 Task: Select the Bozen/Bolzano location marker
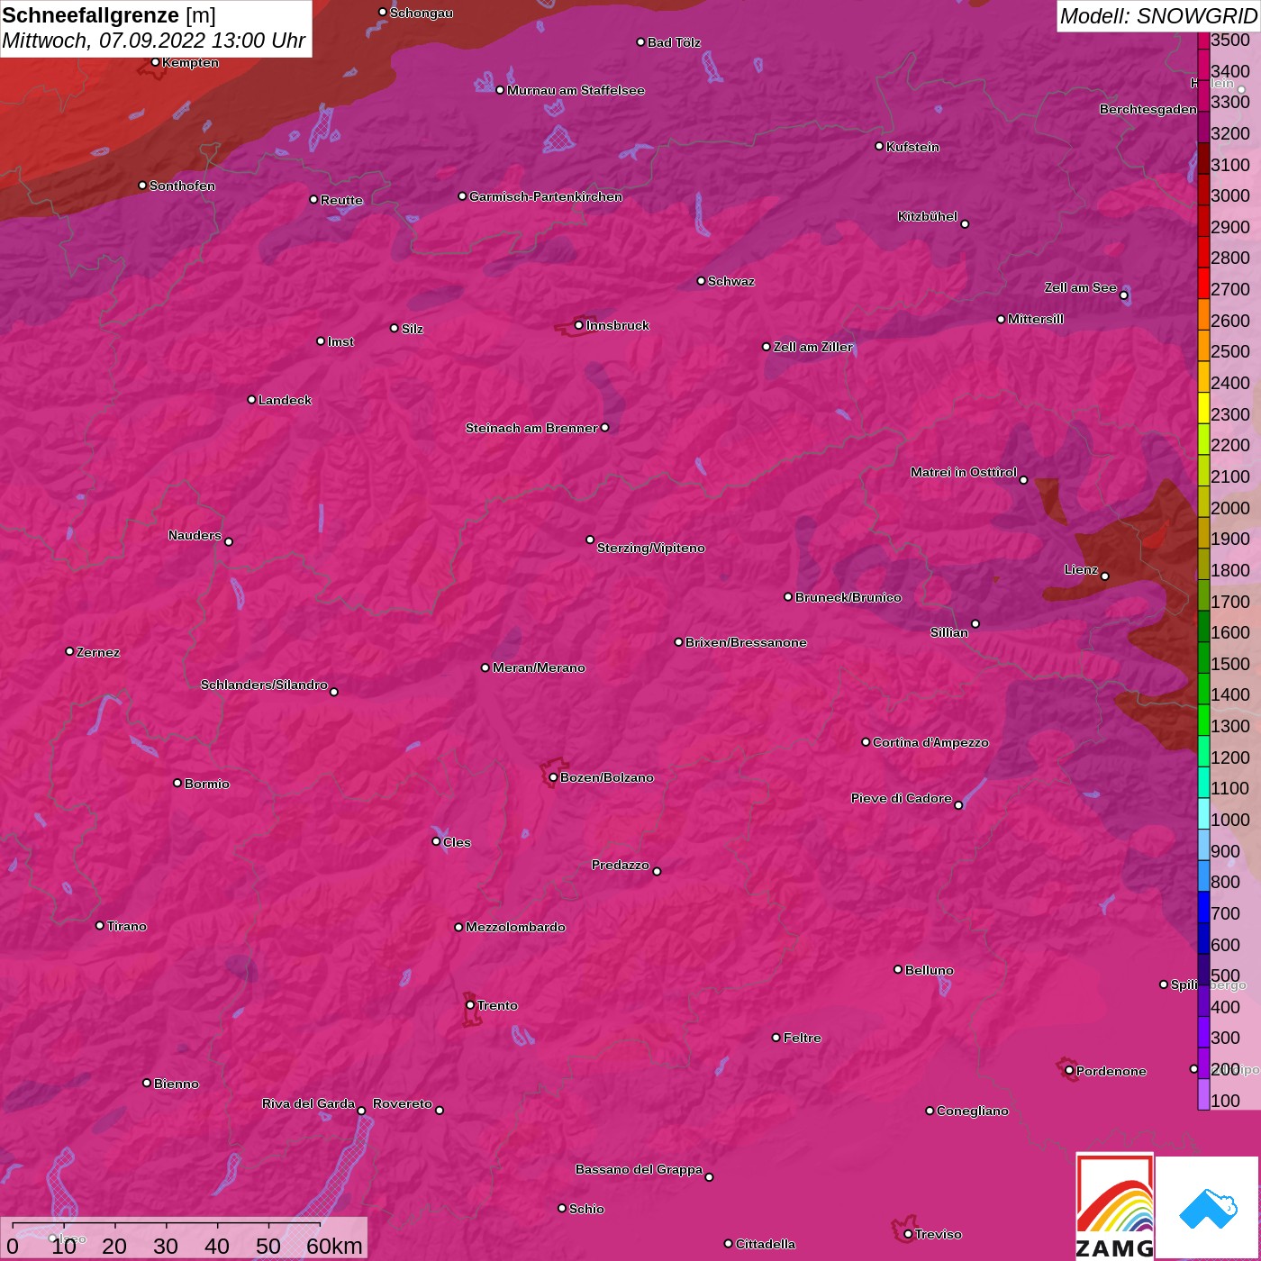[553, 777]
